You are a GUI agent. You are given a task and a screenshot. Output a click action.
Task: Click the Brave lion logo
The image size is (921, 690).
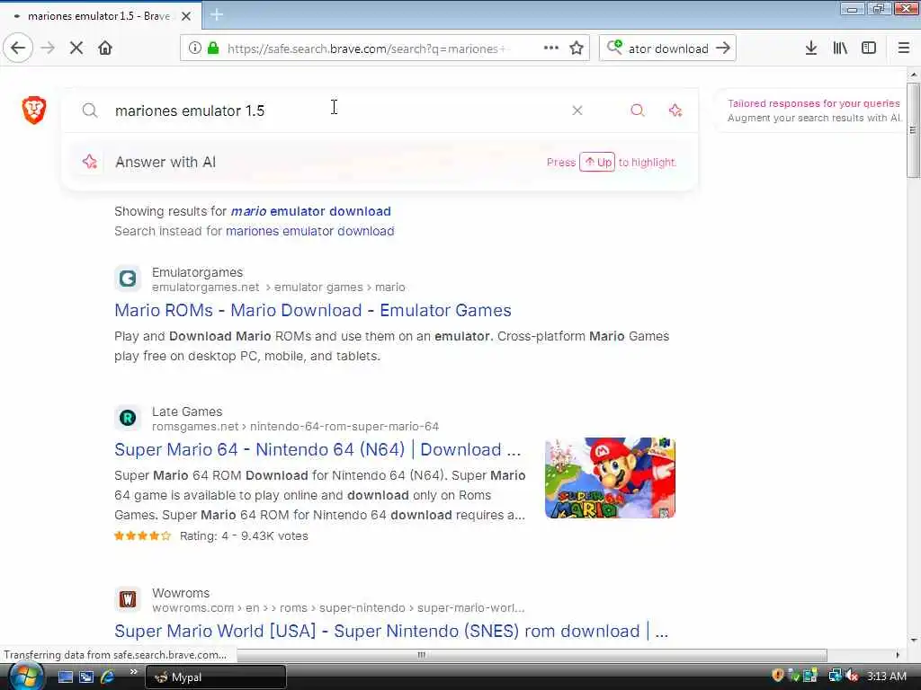pyautogui.click(x=34, y=110)
